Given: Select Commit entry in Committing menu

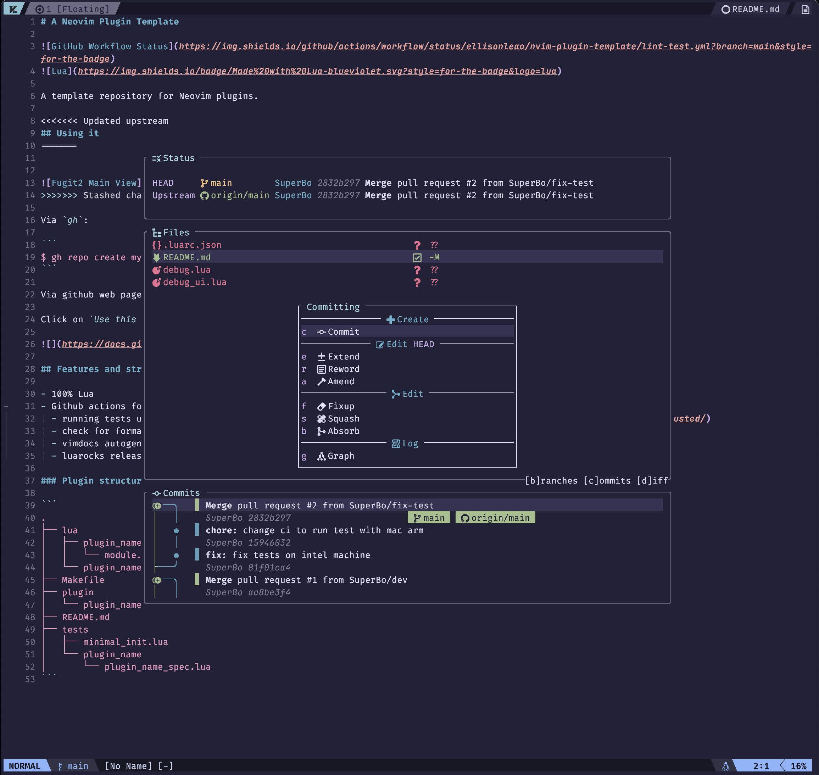Looking at the screenshot, I should [x=343, y=332].
